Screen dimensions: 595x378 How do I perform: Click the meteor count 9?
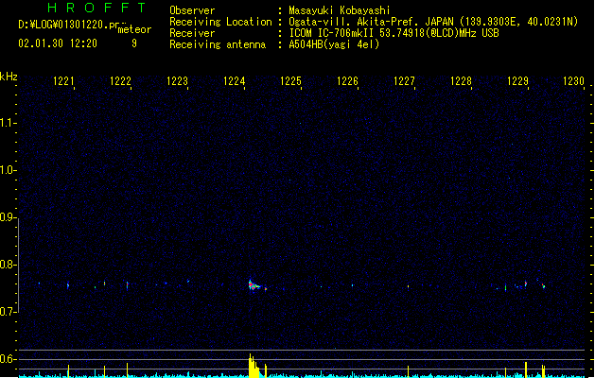coord(134,43)
